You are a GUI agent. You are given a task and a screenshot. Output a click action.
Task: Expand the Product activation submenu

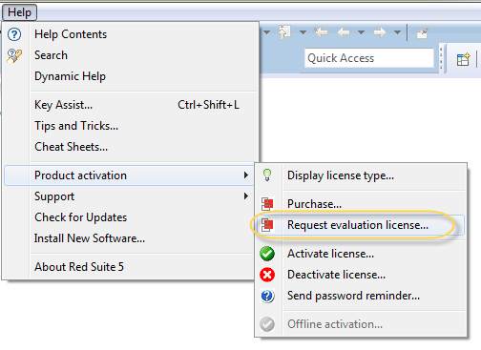129,175
